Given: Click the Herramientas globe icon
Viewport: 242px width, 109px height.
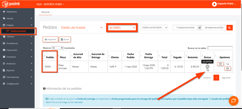Looking at the screenshot, I should (x=4, y=77).
